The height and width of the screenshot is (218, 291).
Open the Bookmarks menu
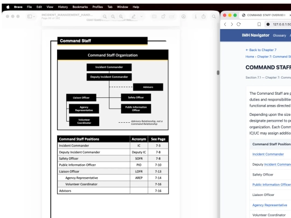pyautogui.click(x=80, y=7)
